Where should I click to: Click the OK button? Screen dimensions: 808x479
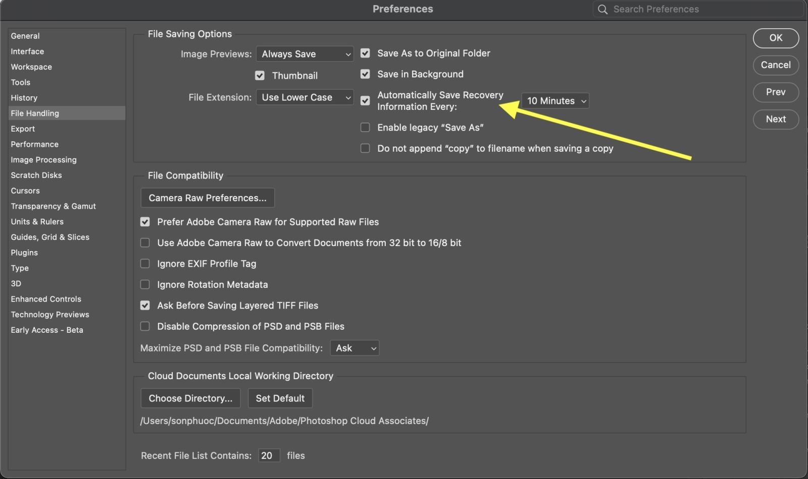pyautogui.click(x=776, y=38)
